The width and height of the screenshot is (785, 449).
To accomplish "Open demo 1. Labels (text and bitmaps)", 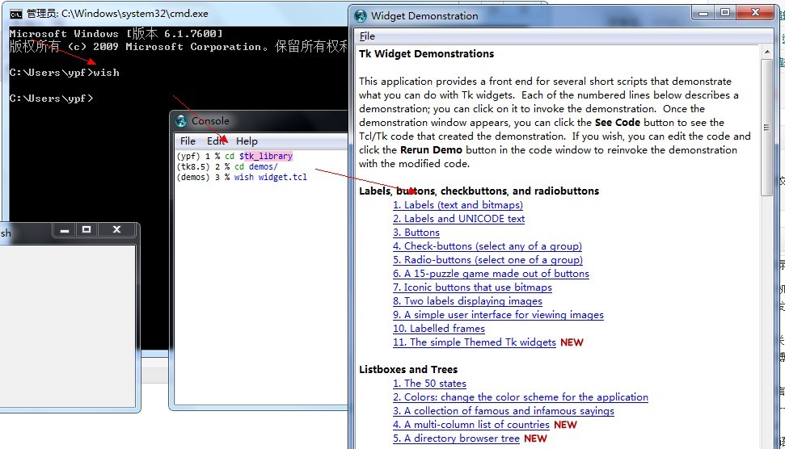I will 458,204.
